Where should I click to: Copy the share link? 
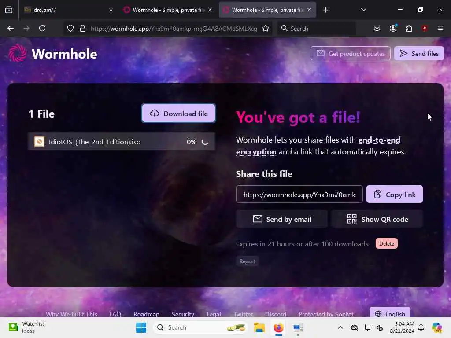(394, 194)
